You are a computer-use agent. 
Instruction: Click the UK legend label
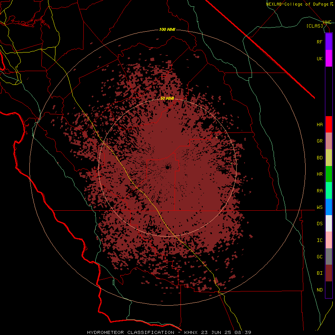coord(319,58)
